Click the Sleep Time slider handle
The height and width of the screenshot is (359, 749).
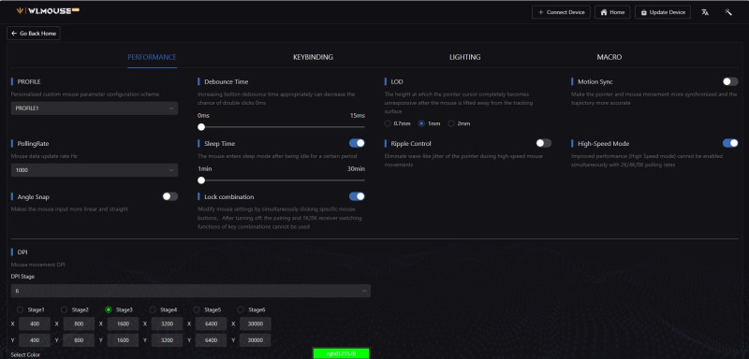(x=201, y=180)
